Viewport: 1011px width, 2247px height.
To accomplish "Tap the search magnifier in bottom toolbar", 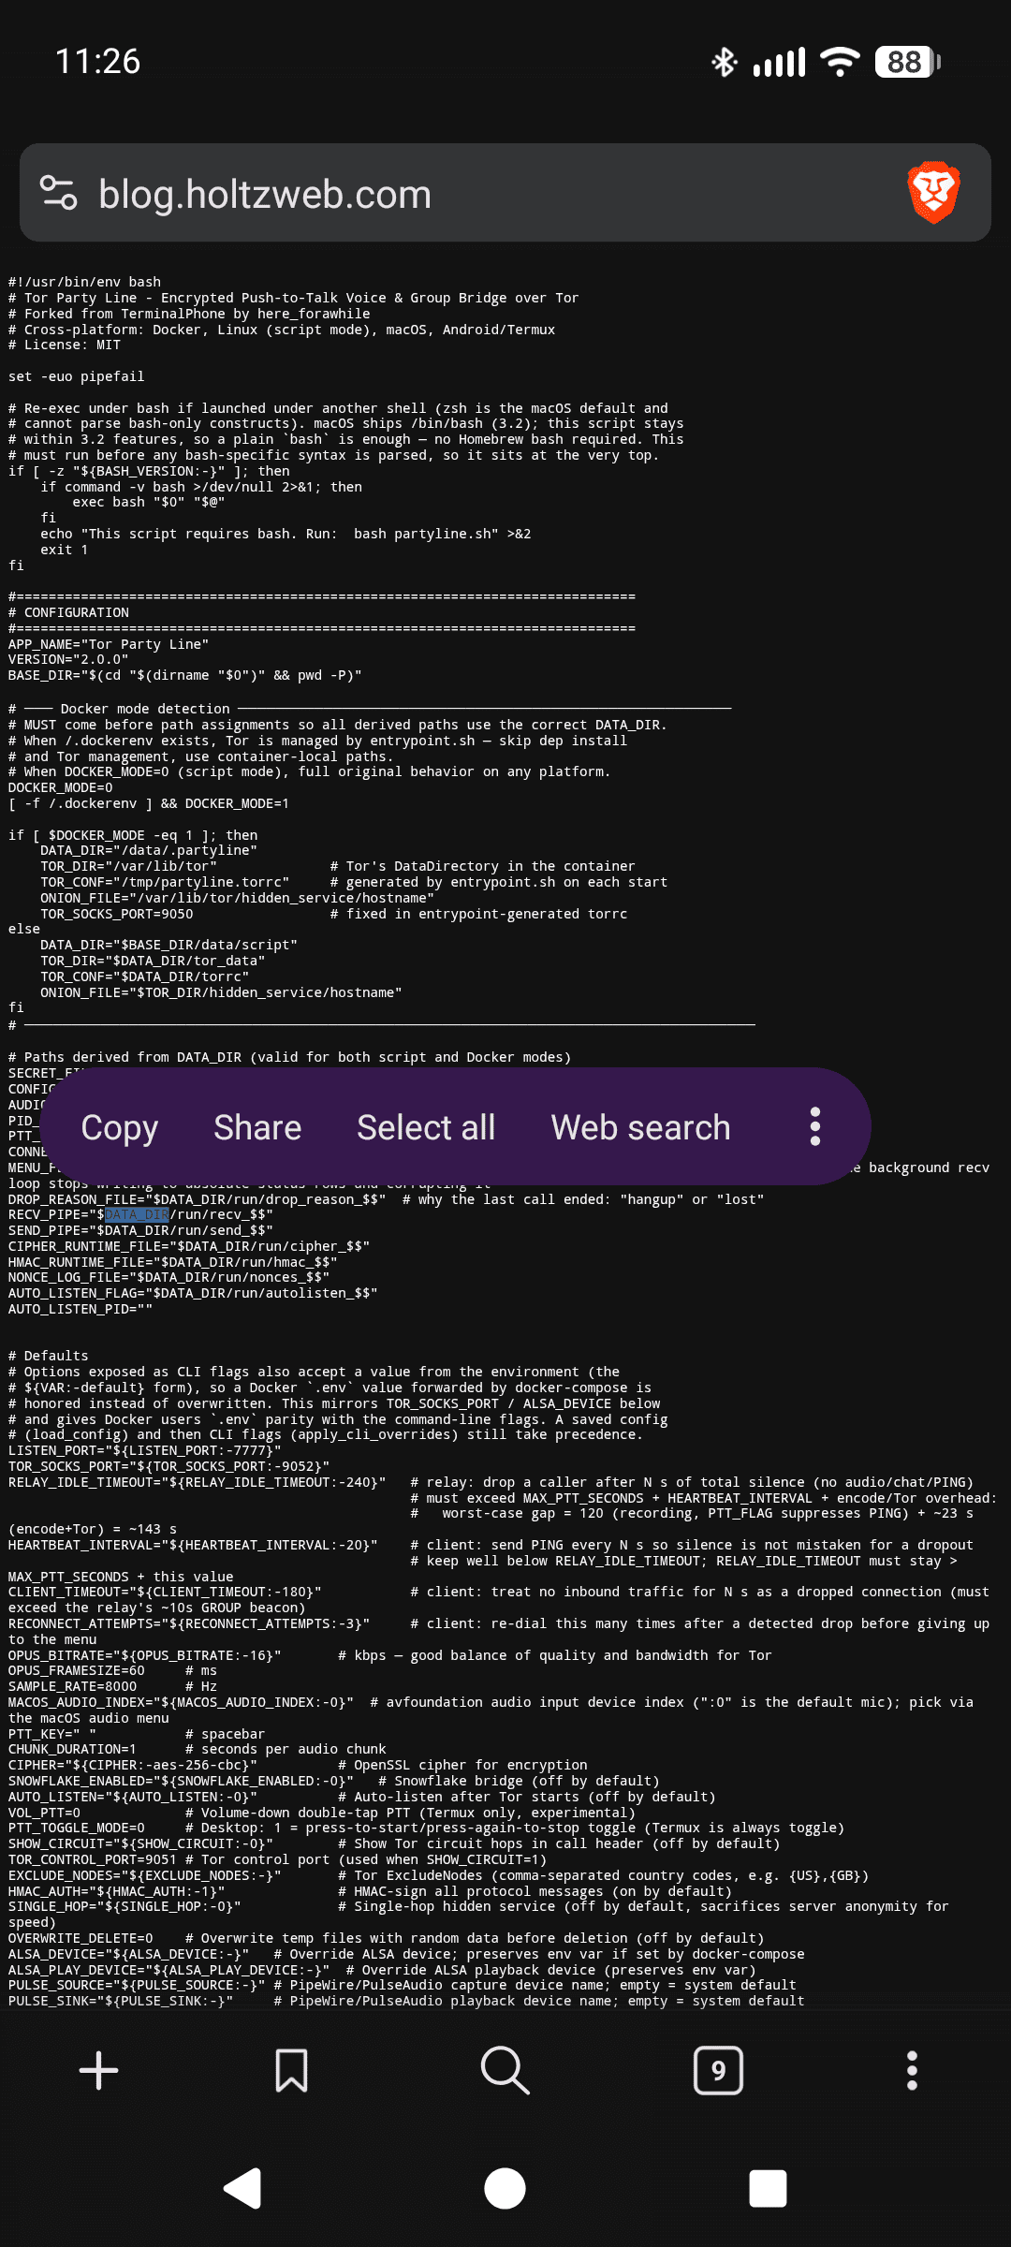I will click(x=505, y=2070).
